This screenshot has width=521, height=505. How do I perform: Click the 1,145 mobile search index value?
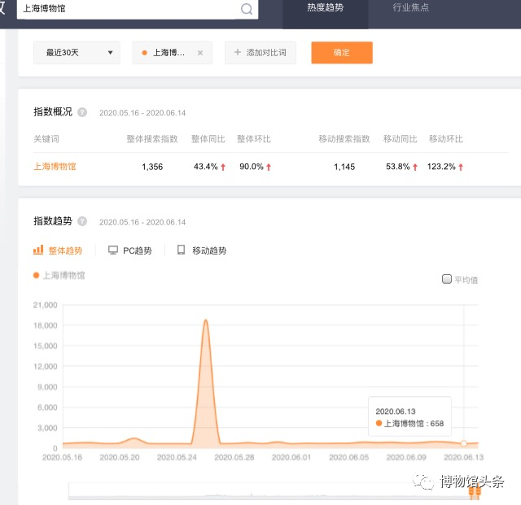coord(344,167)
